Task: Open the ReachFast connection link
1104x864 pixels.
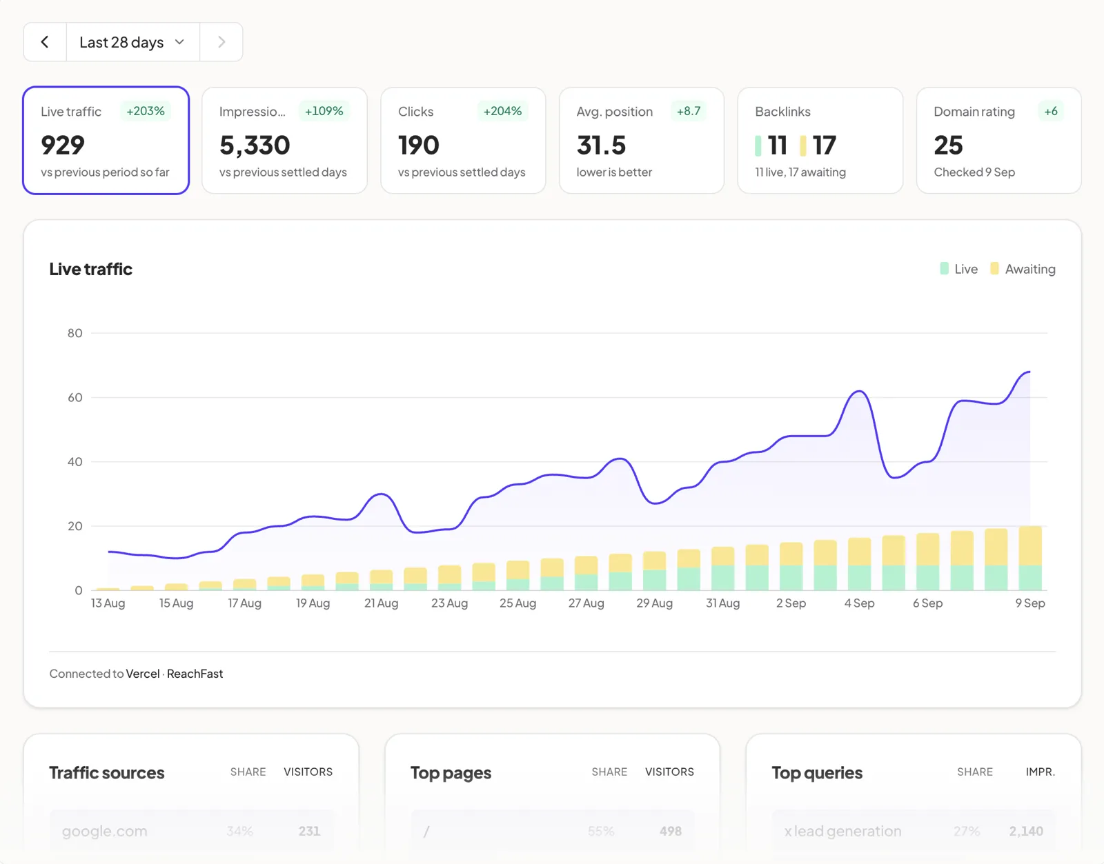Action: pyautogui.click(x=195, y=674)
